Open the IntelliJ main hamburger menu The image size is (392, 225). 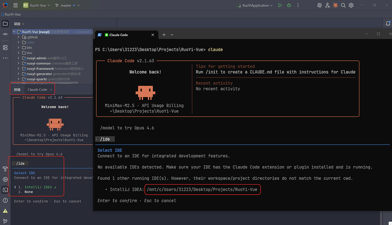coord(15,5)
